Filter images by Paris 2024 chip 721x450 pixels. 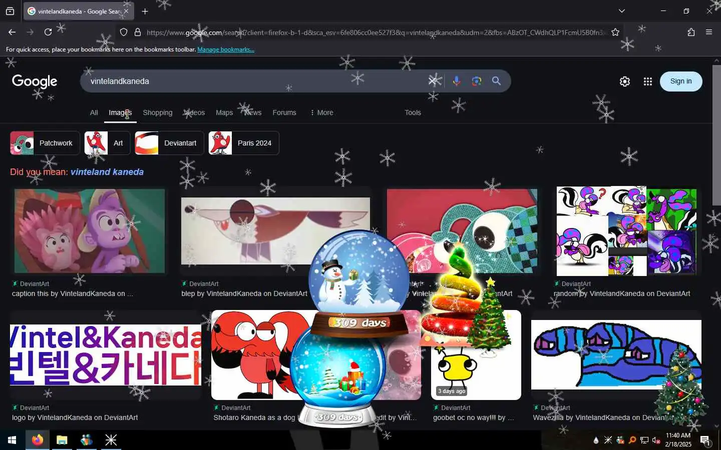[243, 143]
